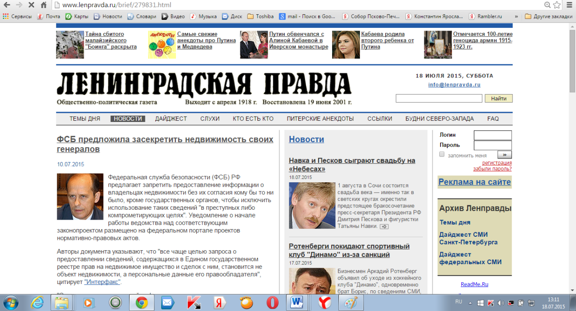
Task: Open the Музыка bookmark
Action: point(203,16)
